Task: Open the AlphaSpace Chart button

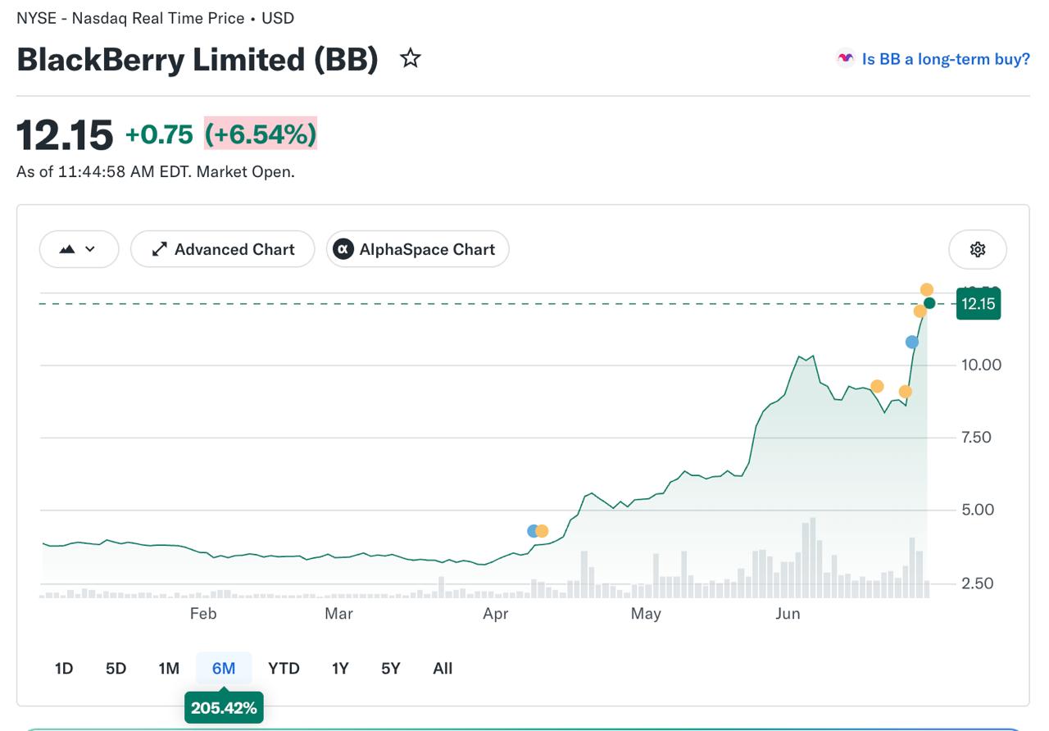Action: coord(418,249)
